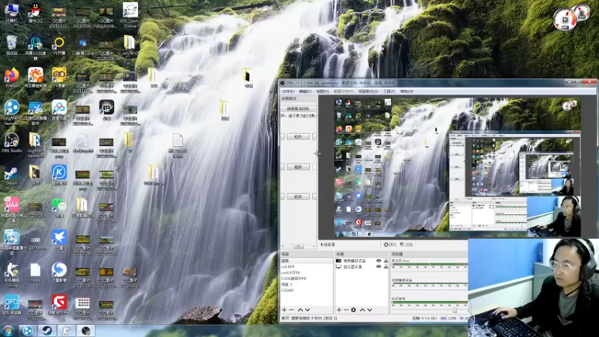Open the 场景集合(S) menu in OBS
Screen dimensions: 599x337
pyautogui.click(x=368, y=91)
